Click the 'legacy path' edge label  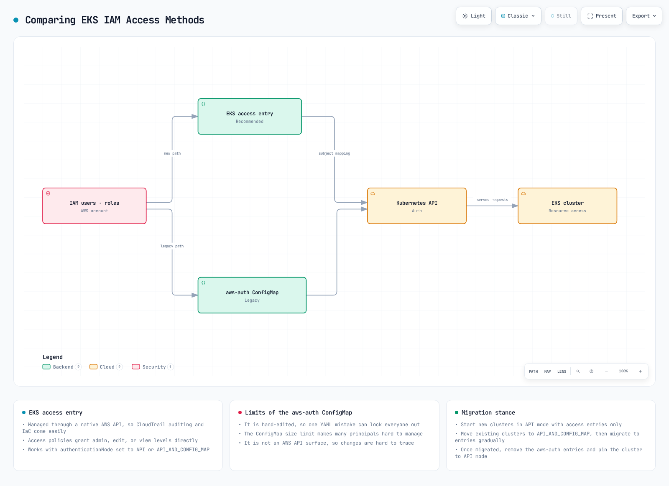[172, 246]
